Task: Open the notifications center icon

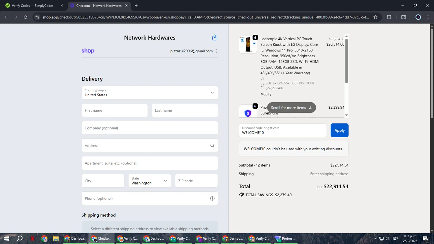Action: [426, 239]
